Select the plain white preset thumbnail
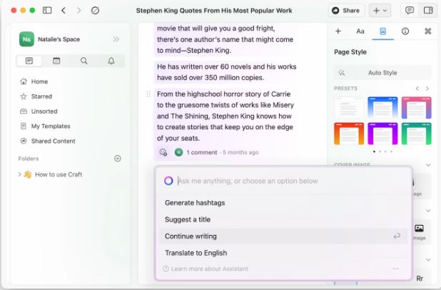Viewport: 441px width, 290px height. coord(349,108)
